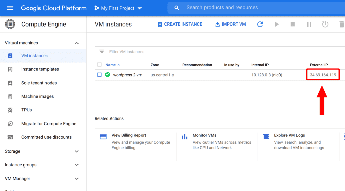Open the hamburger navigation menu
This screenshot has height=191, width=345.
(x=10, y=8)
